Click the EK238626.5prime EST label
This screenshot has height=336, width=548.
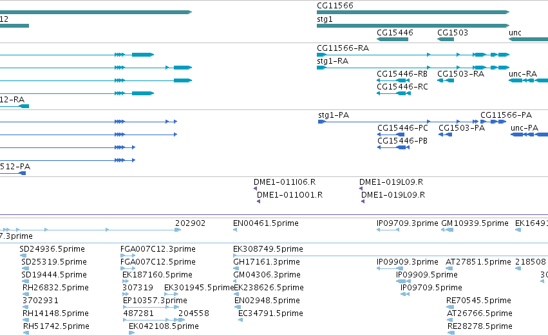(x=269, y=288)
